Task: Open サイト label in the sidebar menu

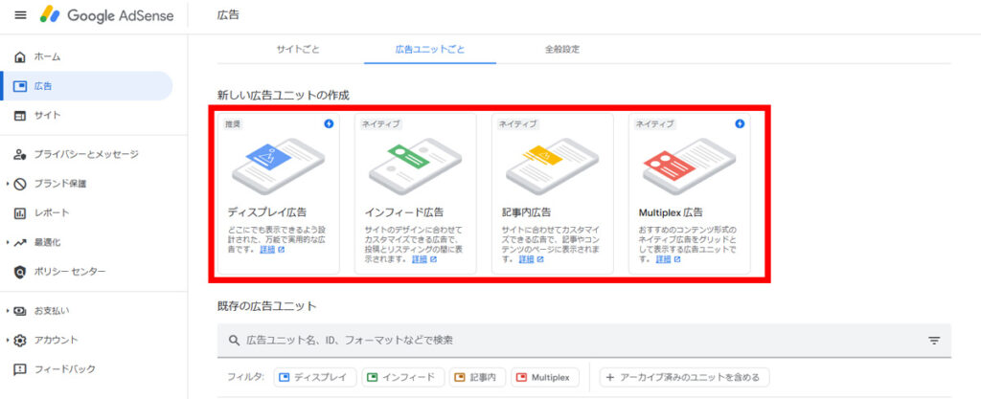Action: (x=48, y=116)
